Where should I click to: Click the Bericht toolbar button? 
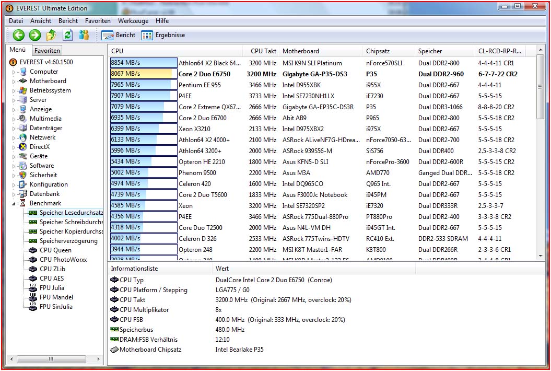119,35
